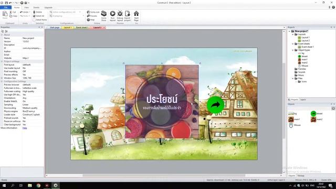Viewport: 336px width, 189px height.
Task: Select the Sounds folder in project tree
Action: 300,72
